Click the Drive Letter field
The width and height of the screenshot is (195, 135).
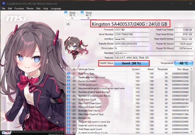coord(131,48)
